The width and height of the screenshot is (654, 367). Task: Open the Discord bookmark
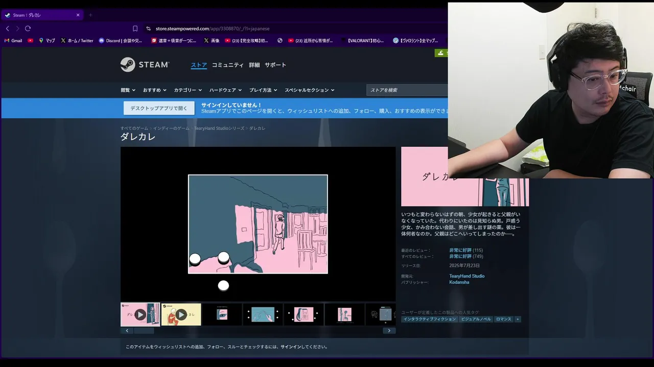[x=121, y=40]
